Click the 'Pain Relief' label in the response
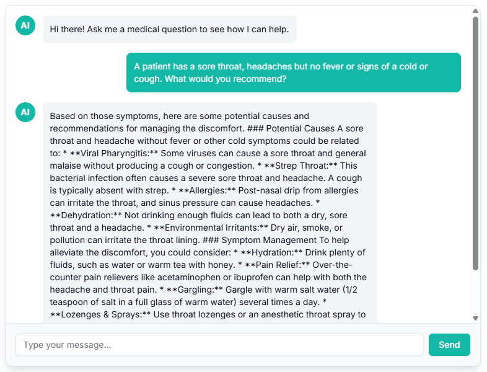 point(278,265)
